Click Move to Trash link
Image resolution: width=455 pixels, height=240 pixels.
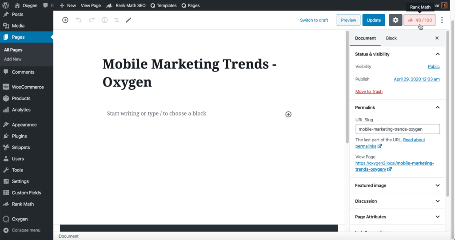369,92
